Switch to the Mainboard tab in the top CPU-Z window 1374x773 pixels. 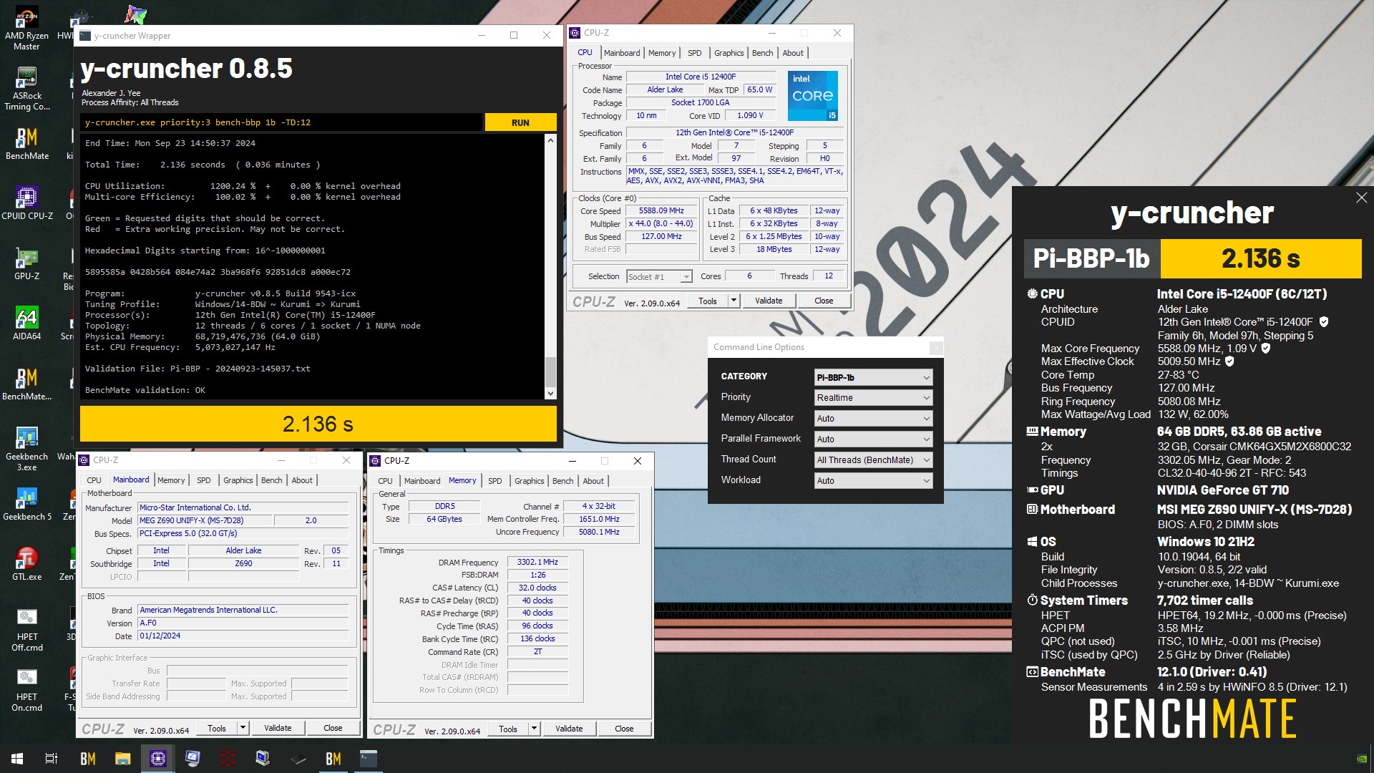[x=621, y=53]
